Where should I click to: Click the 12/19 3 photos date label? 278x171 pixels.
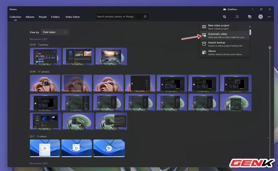click(x=39, y=45)
